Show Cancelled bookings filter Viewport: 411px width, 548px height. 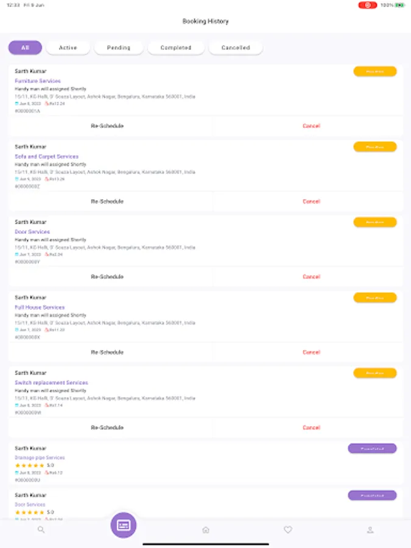236,47
